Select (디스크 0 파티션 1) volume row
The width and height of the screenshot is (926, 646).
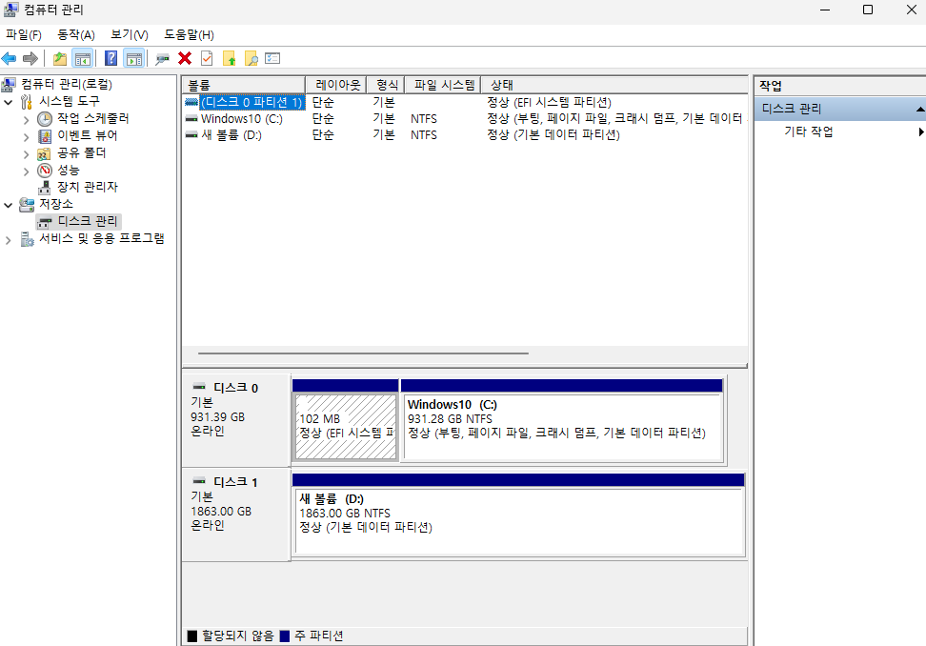(x=465, y=102)
